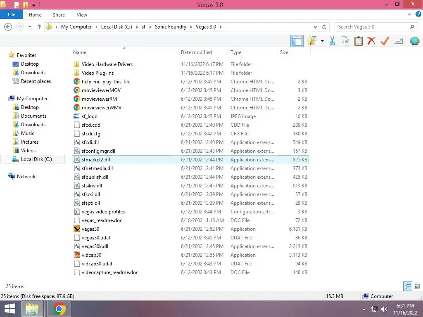This screenshot has width=423, height=317.
Task: Open dropdown arrow beside new folder icon
Action: (322, 41)
